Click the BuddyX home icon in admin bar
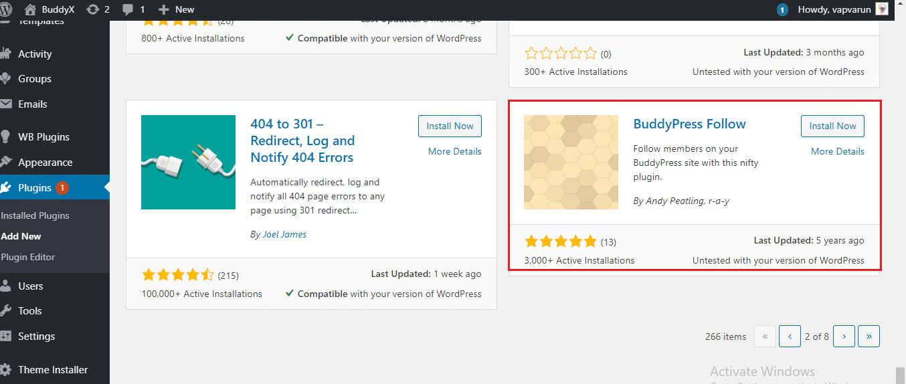906x384 pixels. [29, 9]
